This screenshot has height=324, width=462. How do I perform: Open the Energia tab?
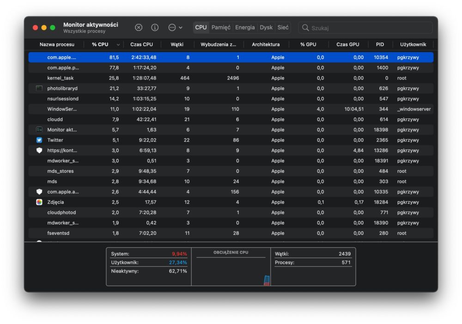[245, 27]
